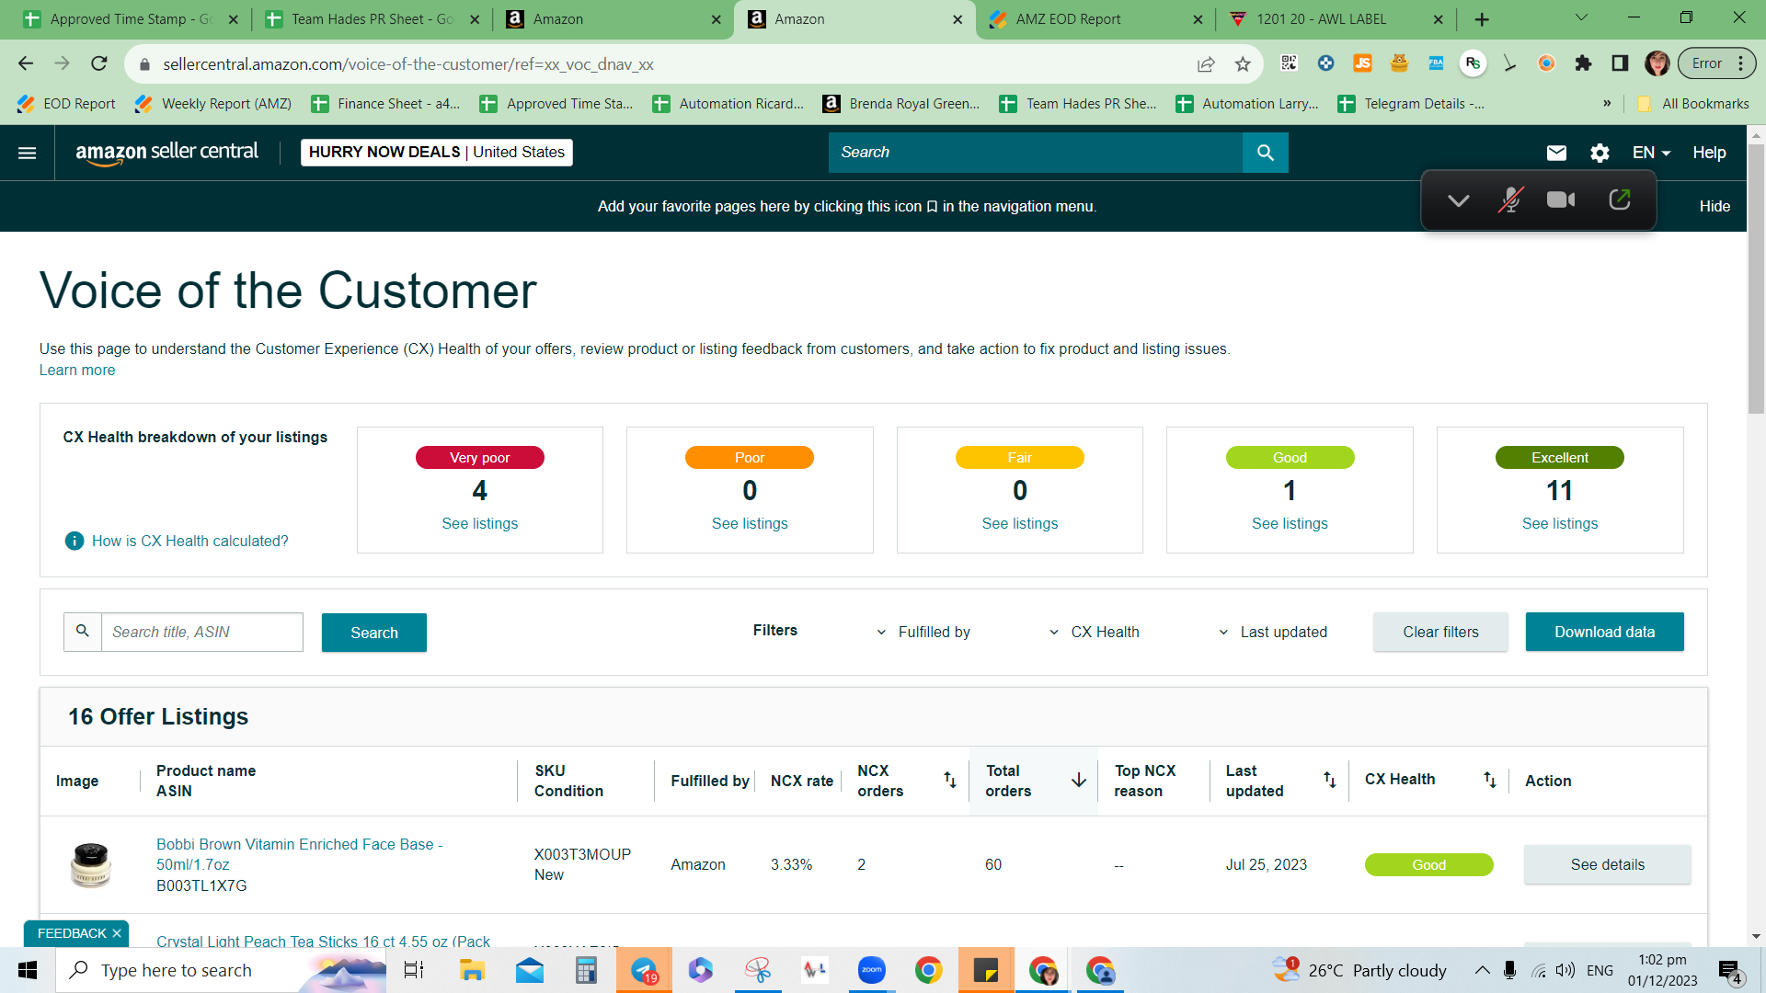The height and width of the screenshot is (993, 1766).
Task: Click the Very poor red badge
Action: pyautogui.click(x=479, y=457)
